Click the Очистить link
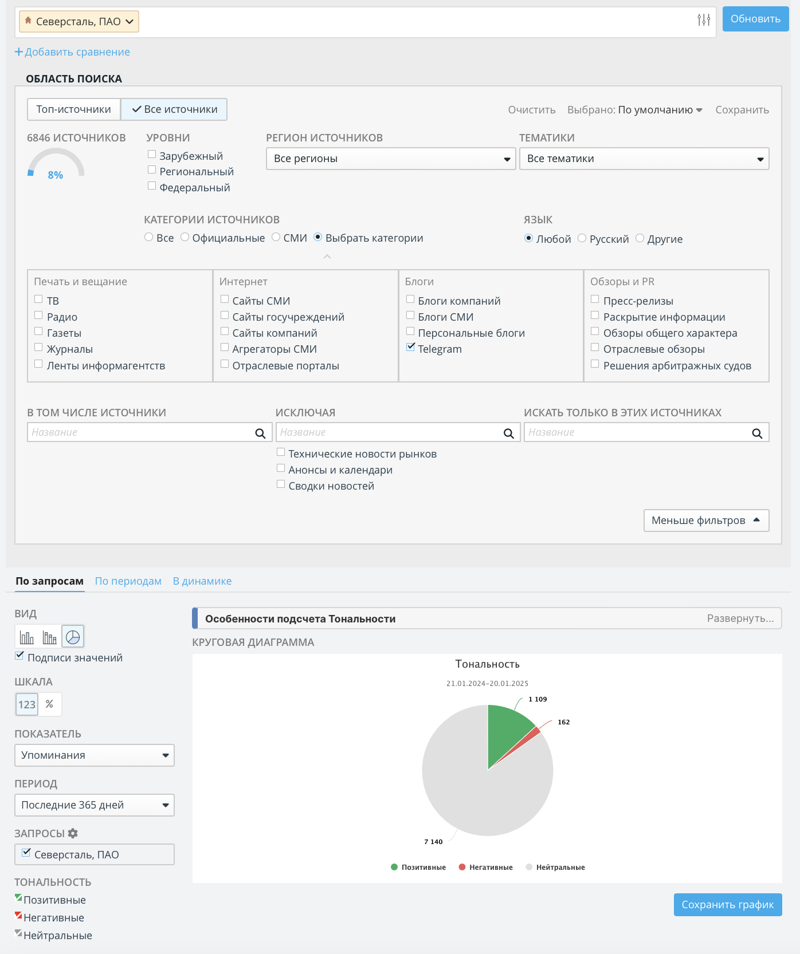The height and width of the screenshot is (954, 800). 532,110
